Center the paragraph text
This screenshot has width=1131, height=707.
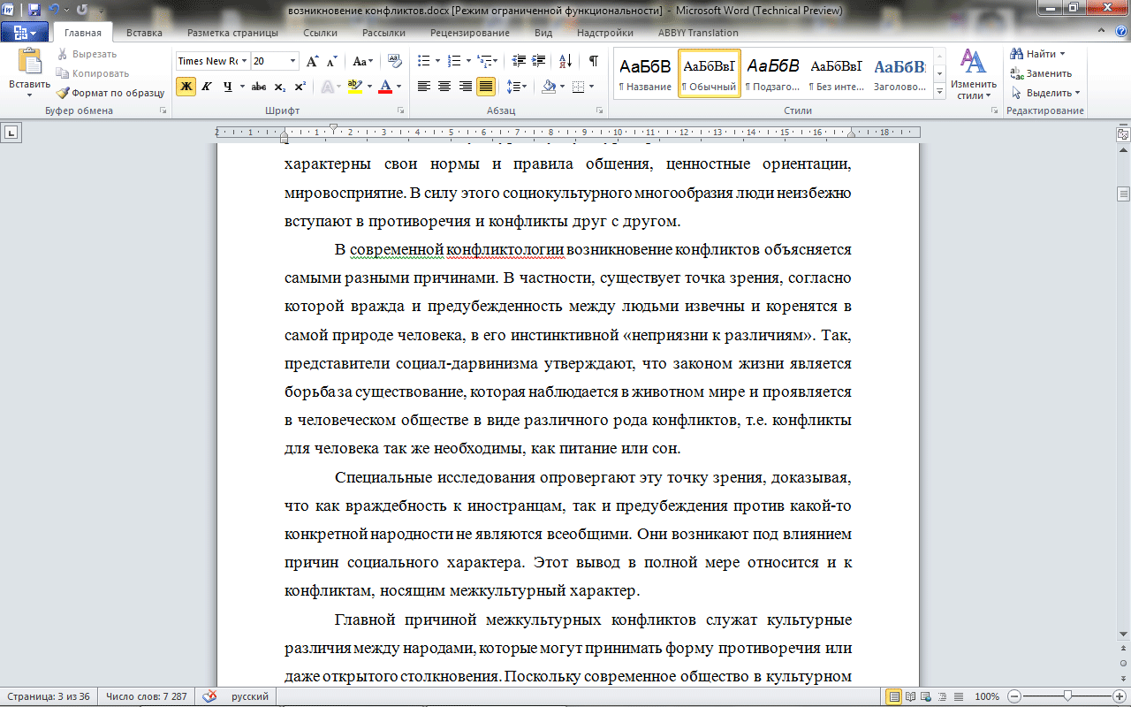(444, 87)
